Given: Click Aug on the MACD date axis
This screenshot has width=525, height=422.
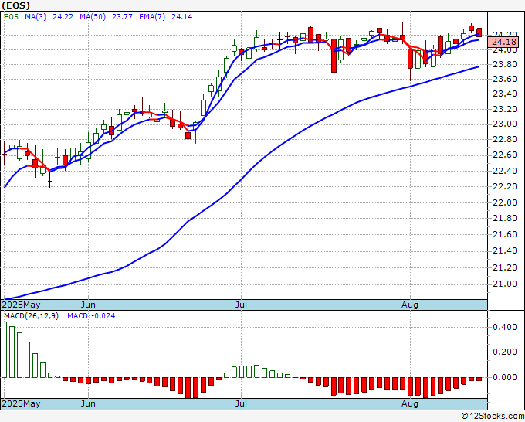Looking at the screenshot, I should [410, 403].
